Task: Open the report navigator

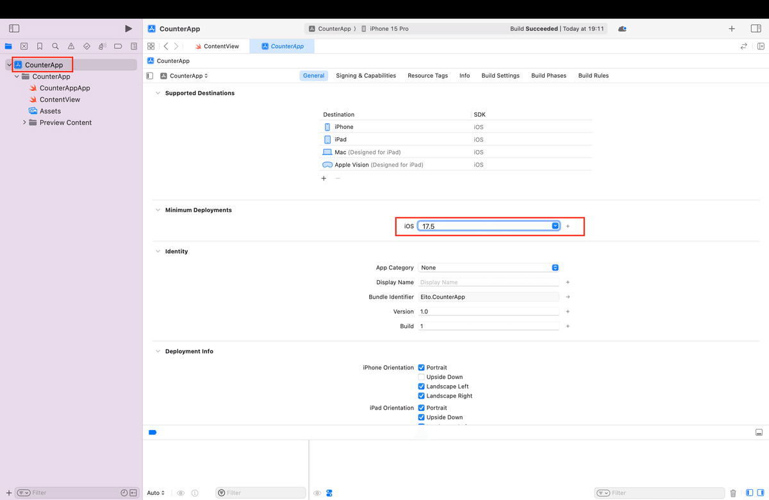Action: pyautogui.click(x=134, y=46)
